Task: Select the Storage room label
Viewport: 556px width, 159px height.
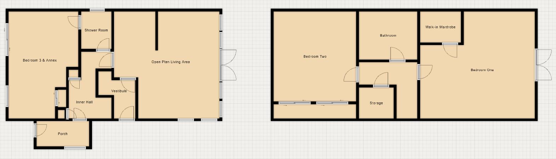Action: [x=376, y=103]
